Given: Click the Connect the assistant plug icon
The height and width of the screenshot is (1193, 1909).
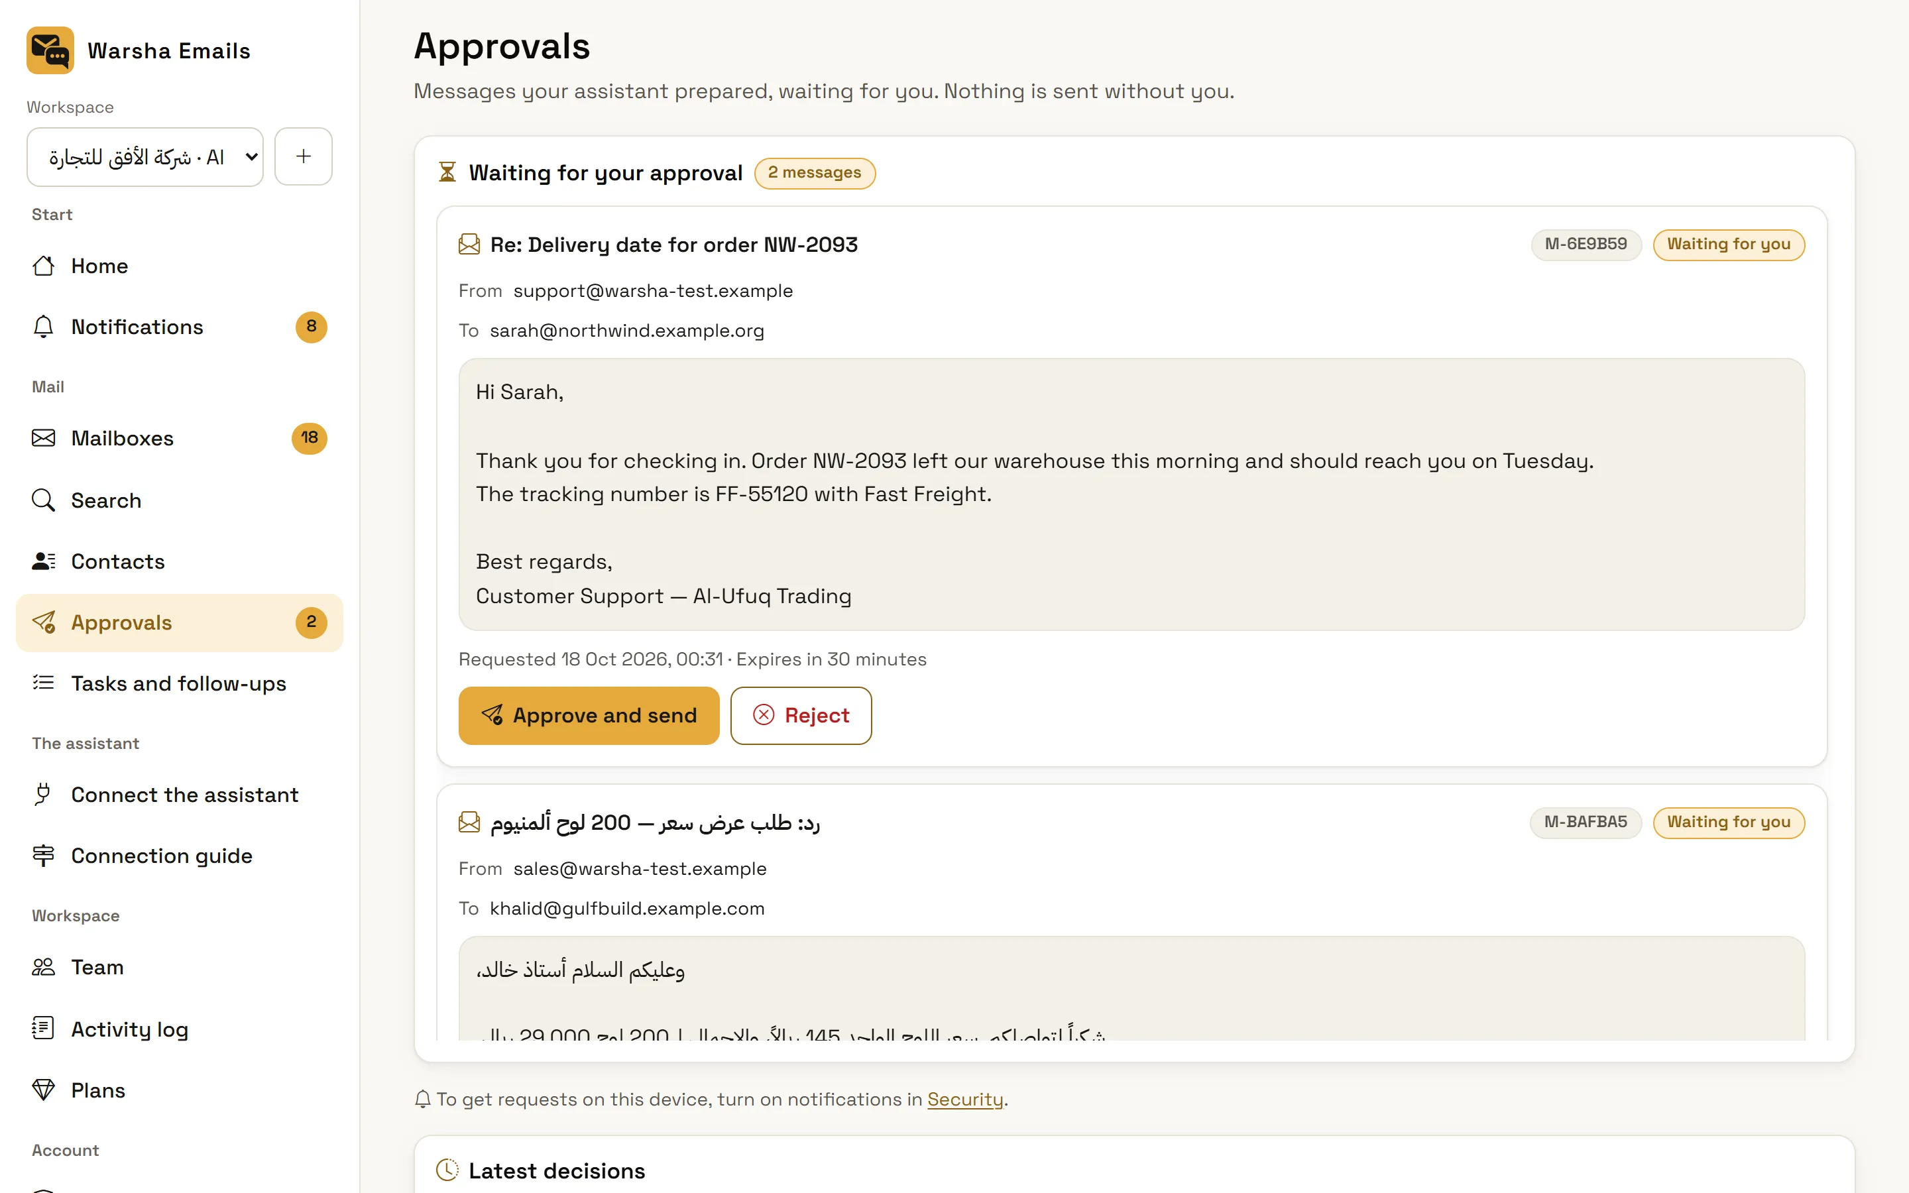Looking at the screenshot, I should 43,795.
